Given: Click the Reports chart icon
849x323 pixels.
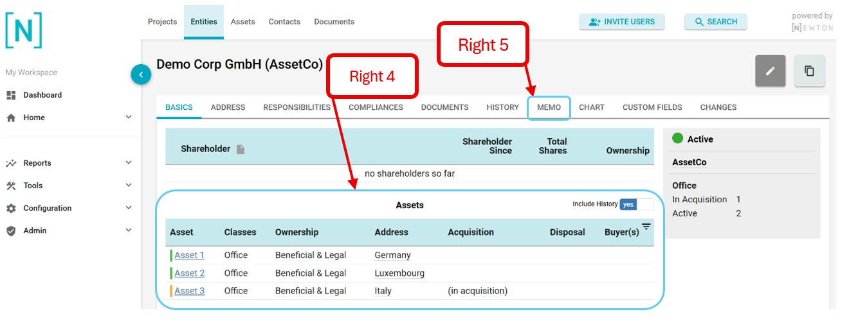Looking at the screenshot, I should pyautogui.click(x=11, y=163).
